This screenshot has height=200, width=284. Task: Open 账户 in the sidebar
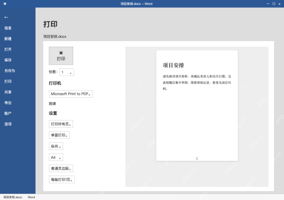click(x=8, y=113)
